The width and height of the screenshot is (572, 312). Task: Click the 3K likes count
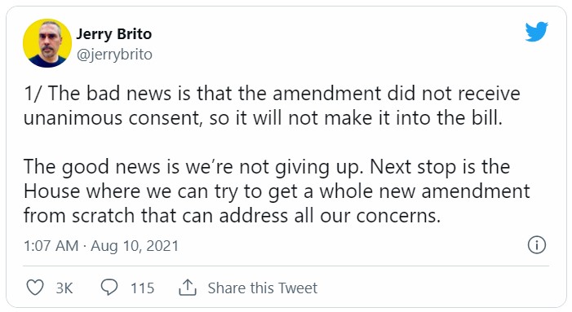pyautogui.click(x=64, y=288)
